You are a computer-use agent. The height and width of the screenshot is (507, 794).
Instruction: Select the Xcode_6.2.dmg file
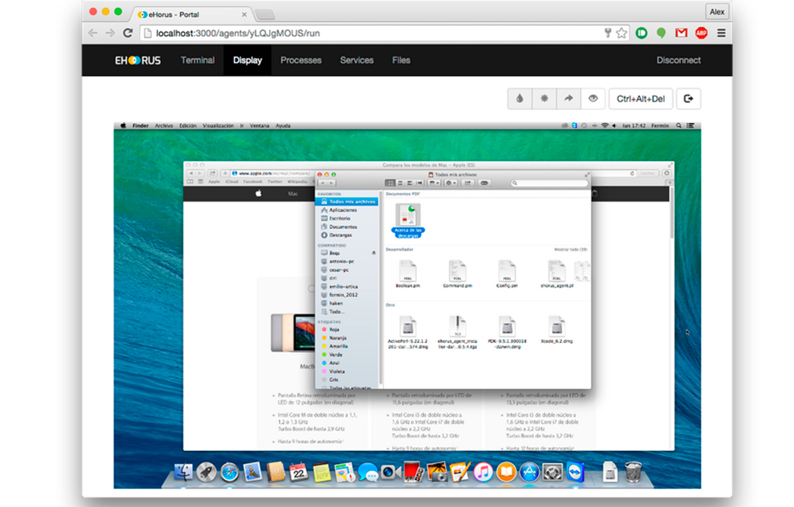pyautogui.click(x=557, y=330)
